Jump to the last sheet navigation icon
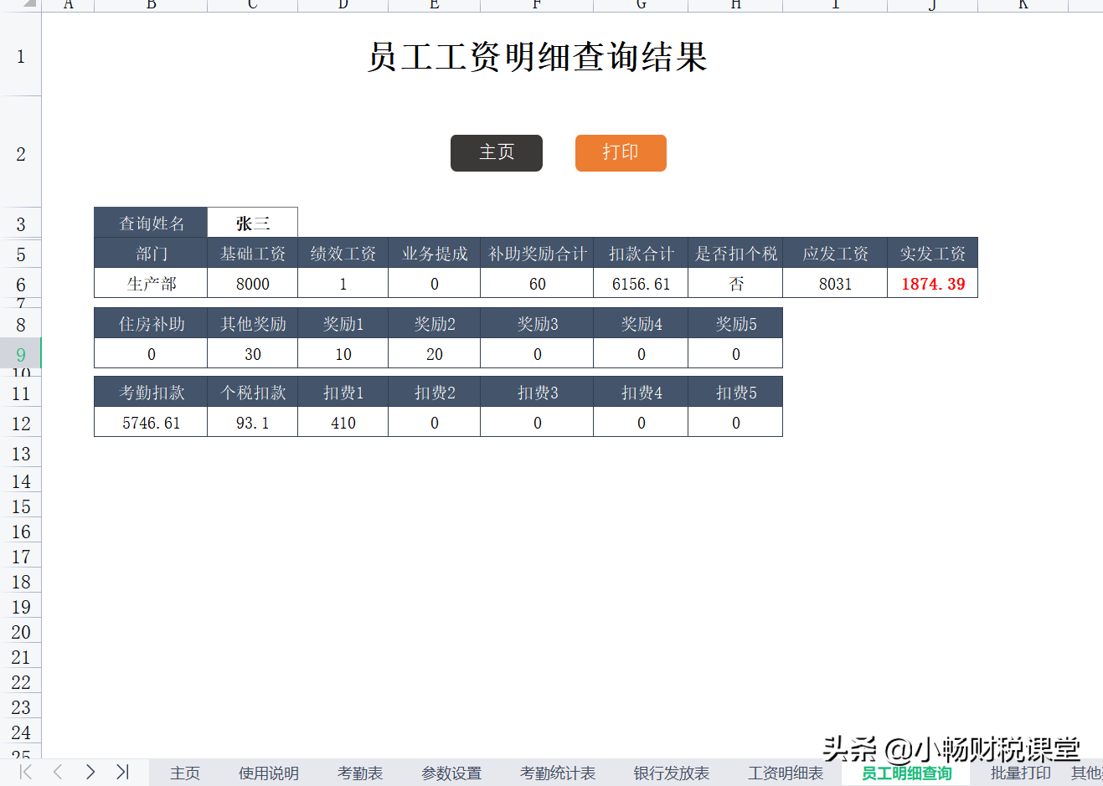The image size is (1103, 786). 123,773
